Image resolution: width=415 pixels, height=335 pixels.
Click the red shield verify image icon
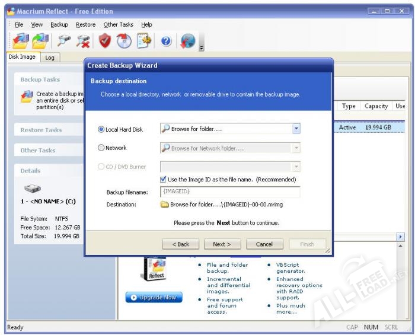pyautogui.click(x=105, y=41)
